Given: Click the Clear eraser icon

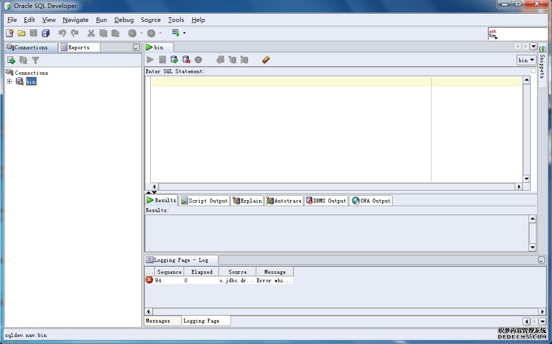Looking at the screenshot, I should point(266,60).
